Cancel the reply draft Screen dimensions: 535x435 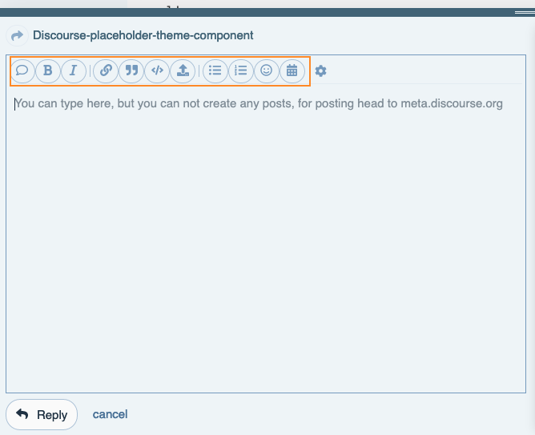click(x=110, y=414)
